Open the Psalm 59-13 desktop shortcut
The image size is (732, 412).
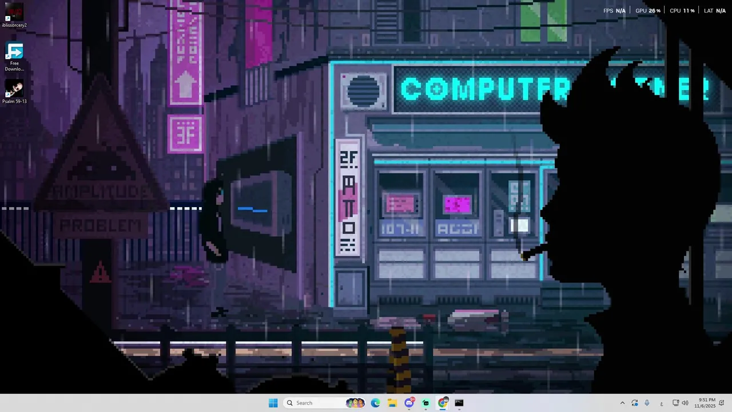tap(14, 92)
